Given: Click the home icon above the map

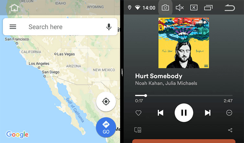Looking at the screenshot, I should (x=14, y=7).
